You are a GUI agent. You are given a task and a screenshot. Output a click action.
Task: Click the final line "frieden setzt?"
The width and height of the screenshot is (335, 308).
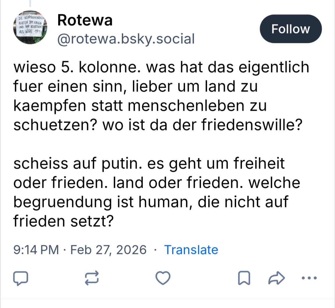point(63,221)
